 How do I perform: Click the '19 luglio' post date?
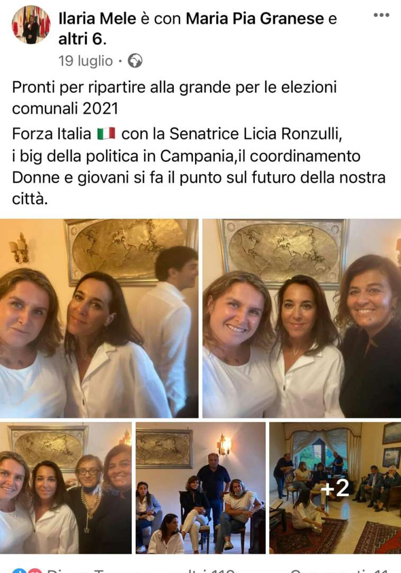point(86,61)
